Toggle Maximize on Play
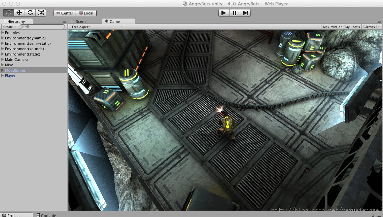The height and width of the screenshot is (217, 383). (x=336, y=27)
